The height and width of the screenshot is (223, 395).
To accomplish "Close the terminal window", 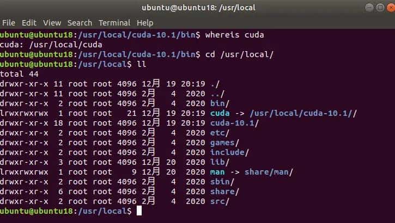I will pos(391,8).
